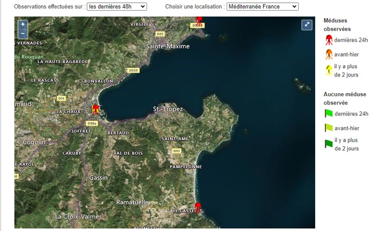Zoom out of the map
The width and height of the screenshot is (380, 231).
pyautogui.click(x=23, y=34)
